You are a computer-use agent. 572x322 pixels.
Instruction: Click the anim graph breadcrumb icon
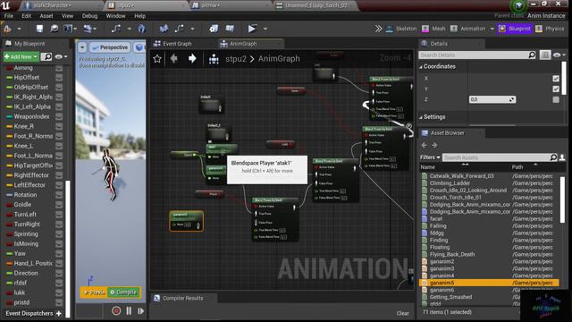click(x=214, y=59)
